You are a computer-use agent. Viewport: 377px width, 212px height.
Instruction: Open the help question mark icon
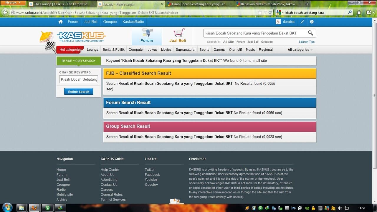click(x=312, y=22)
